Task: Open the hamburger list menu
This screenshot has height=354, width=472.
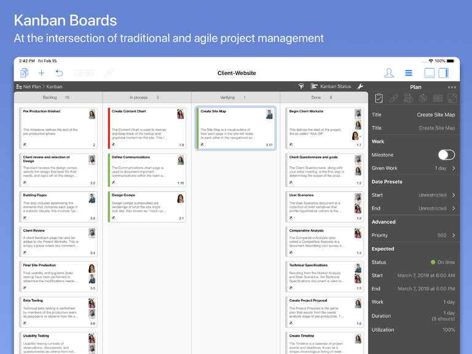Action: (409, 73)
